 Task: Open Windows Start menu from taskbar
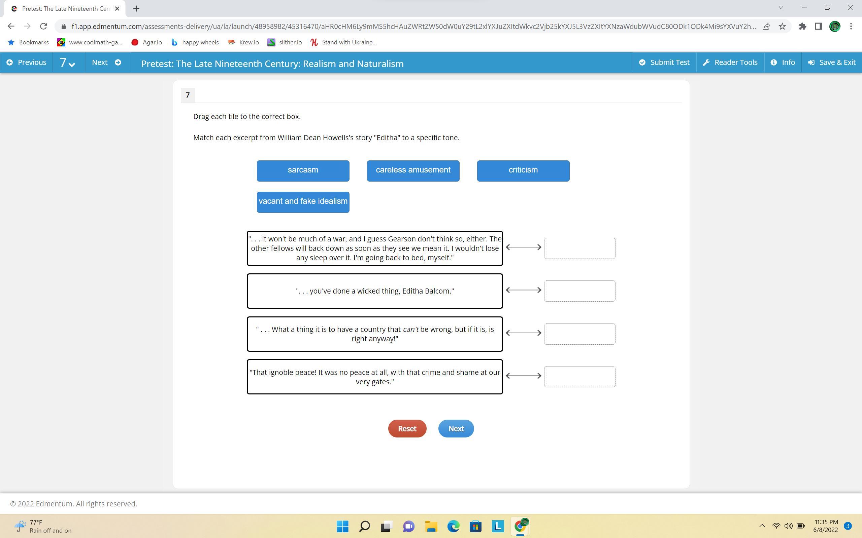point(342,526)
